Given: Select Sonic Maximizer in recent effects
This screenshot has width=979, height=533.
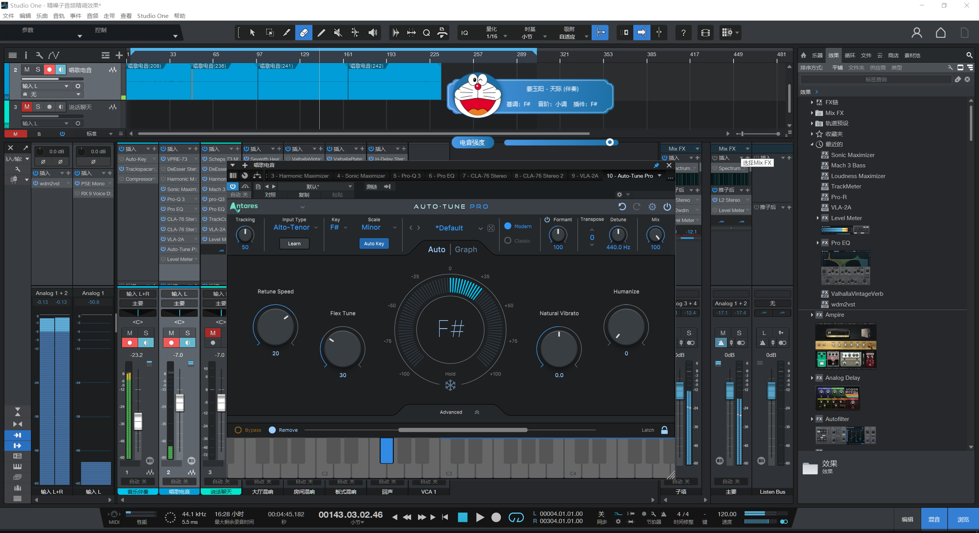Looking at the screenshot, I should point(853,155).
